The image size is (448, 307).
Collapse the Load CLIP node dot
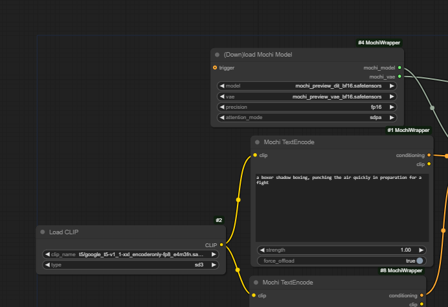(x=43, y=232)
